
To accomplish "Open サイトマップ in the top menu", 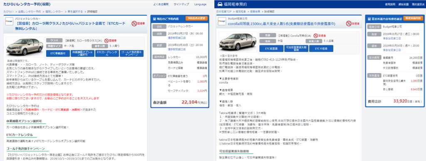I will [x=181, y=5].
